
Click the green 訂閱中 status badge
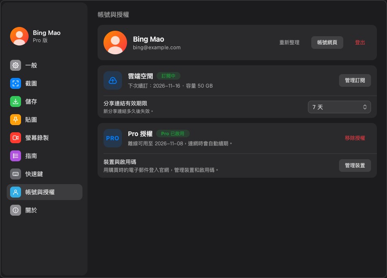tap(168, 76)
